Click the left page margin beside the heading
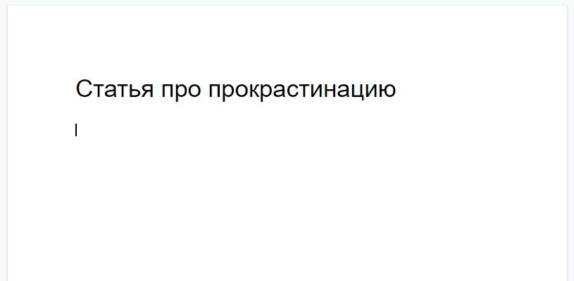This screenshot has width=574, height=281. point(42,90)
